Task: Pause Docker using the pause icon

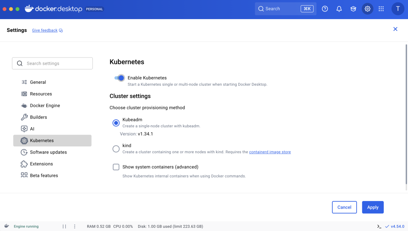Action: tap(64, 226)
